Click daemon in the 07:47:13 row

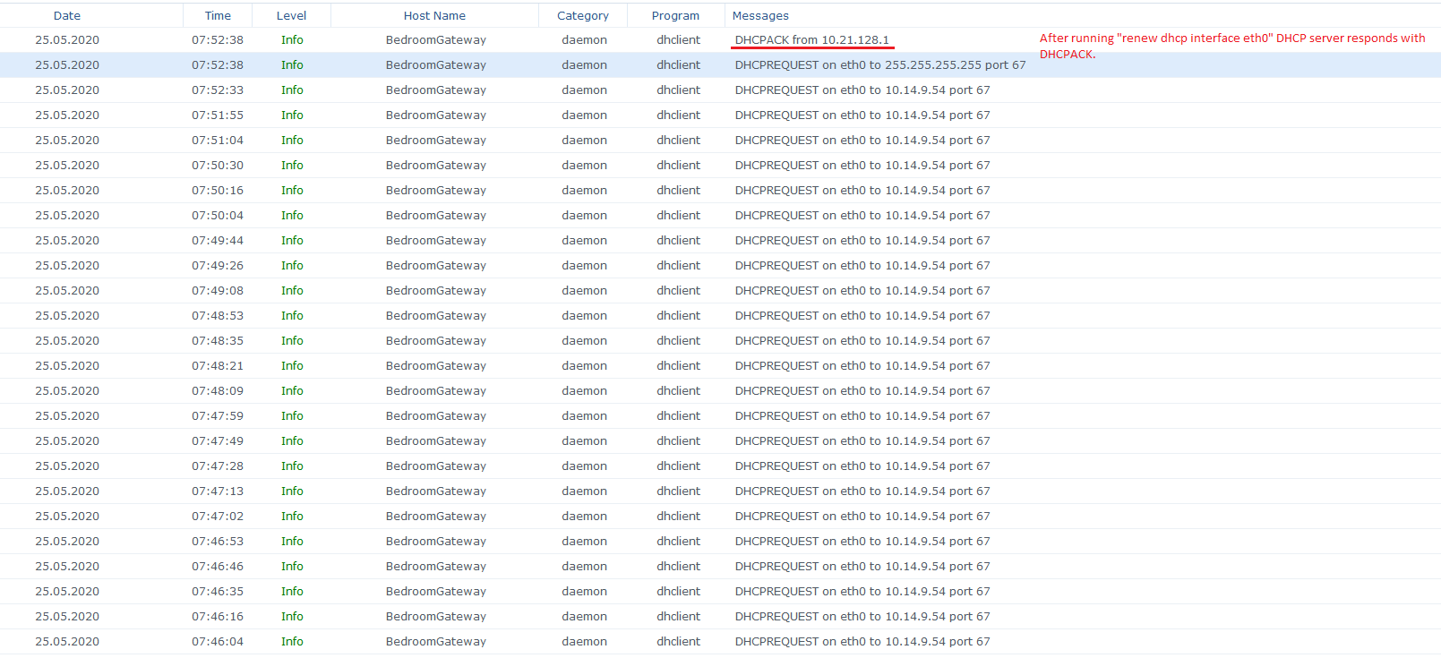tap(585, 491)
